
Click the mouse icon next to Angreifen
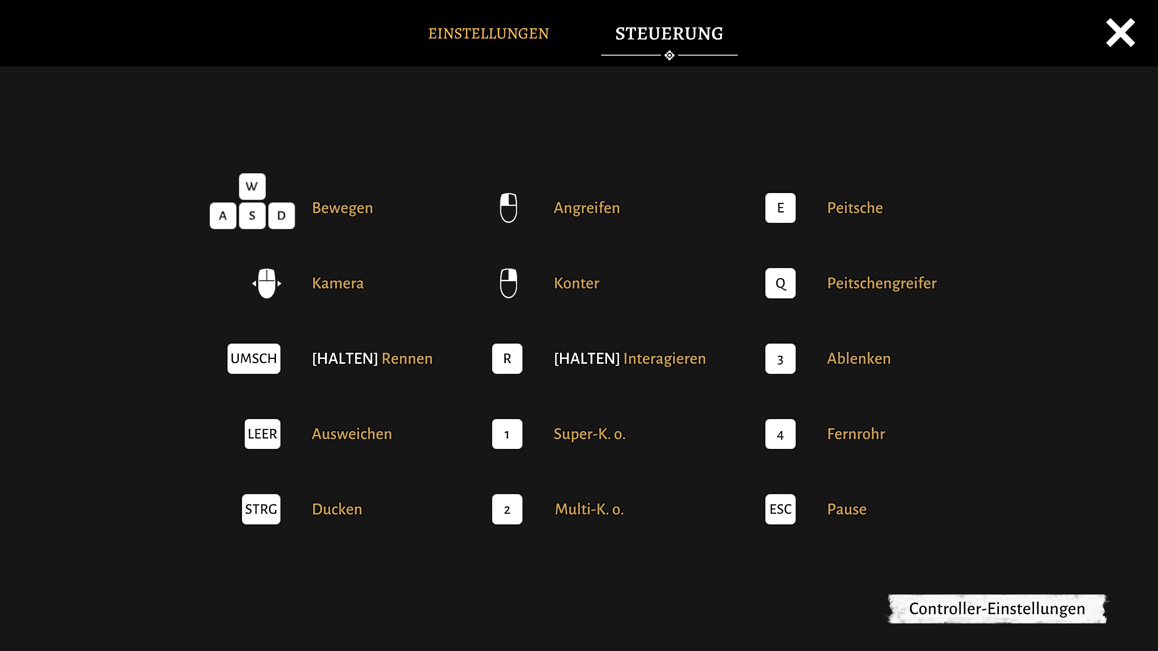508,208
